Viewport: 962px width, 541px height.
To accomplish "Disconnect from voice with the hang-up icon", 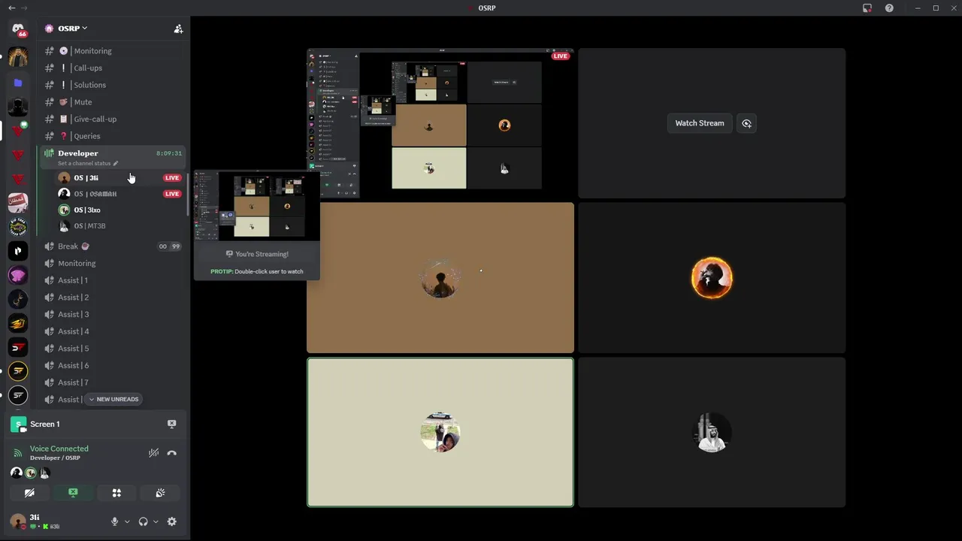I will coord(172,453).
